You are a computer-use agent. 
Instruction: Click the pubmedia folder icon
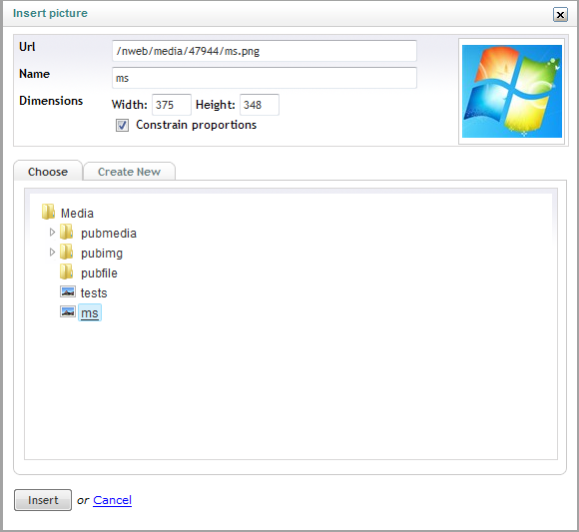pos(67,232)
